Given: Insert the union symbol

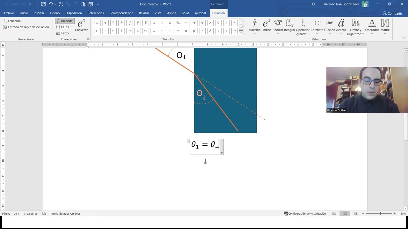Looking at the screenshot, I should (x=154, y=23).
